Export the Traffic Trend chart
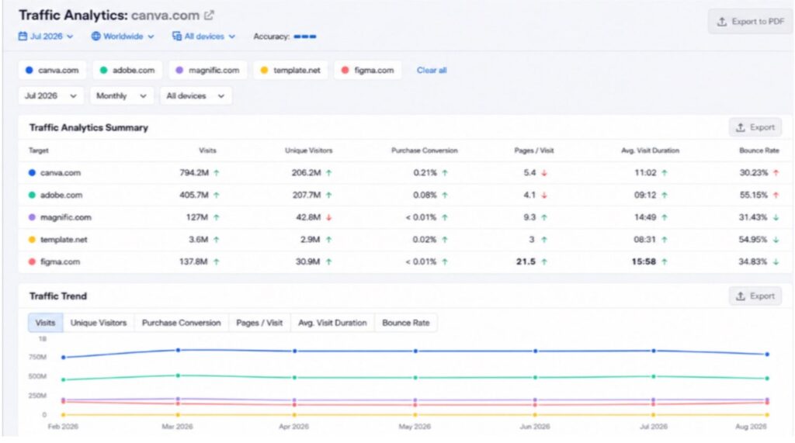 pos(755,296)
